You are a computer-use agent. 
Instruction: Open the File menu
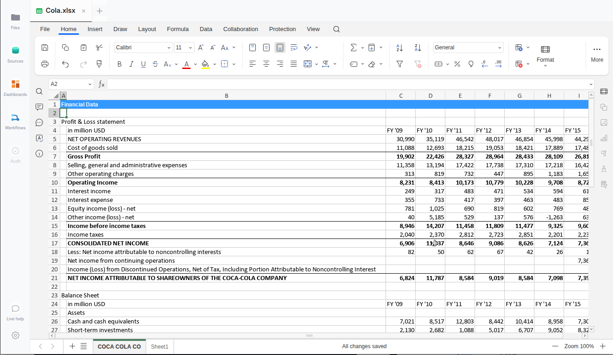(45, 29)
